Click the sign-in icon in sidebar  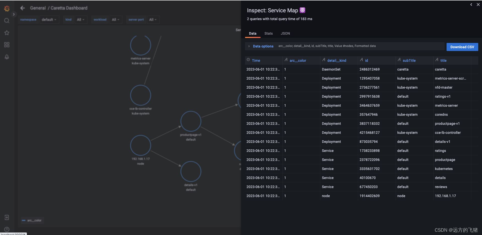coord(7,217)
